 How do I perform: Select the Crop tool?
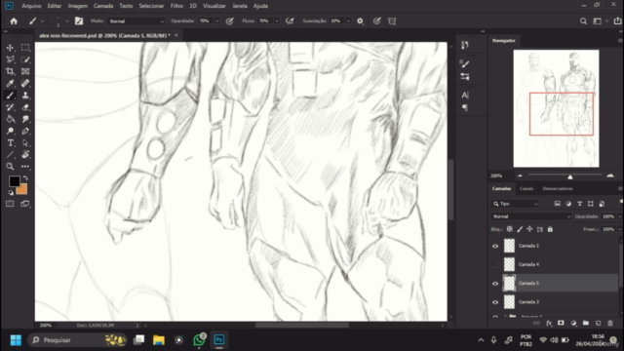pos(10,71)
